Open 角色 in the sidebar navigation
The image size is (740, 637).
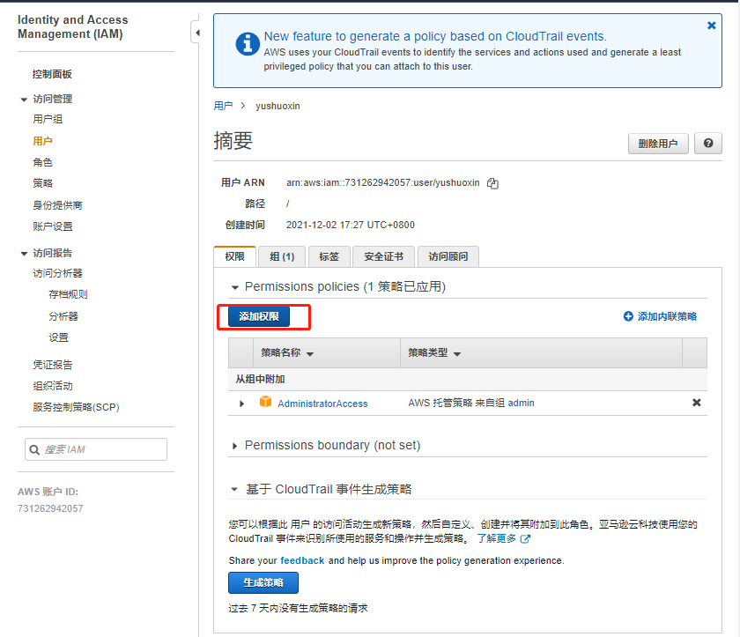click(x=42, y=162)
